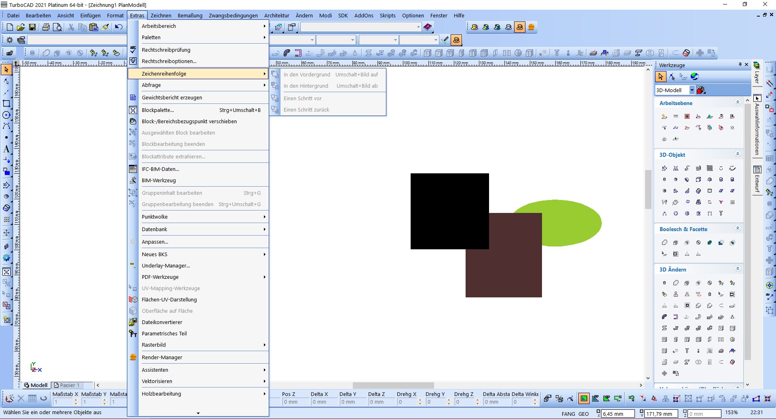This screenshot has height=419, width=776.
Task: Collapse the 3D-Objekt section
Action: click(738, 154)
